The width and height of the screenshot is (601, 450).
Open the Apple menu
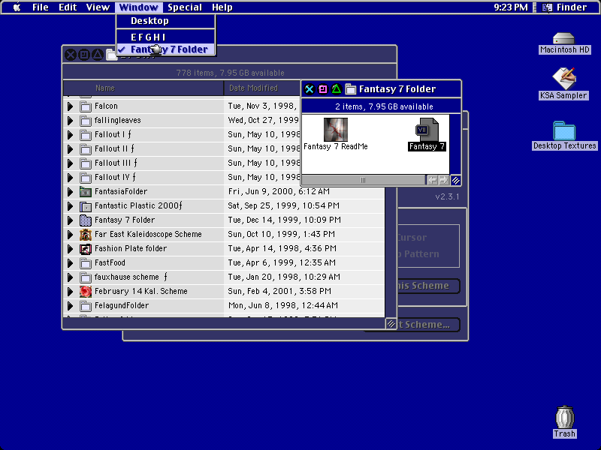point(17,7)
